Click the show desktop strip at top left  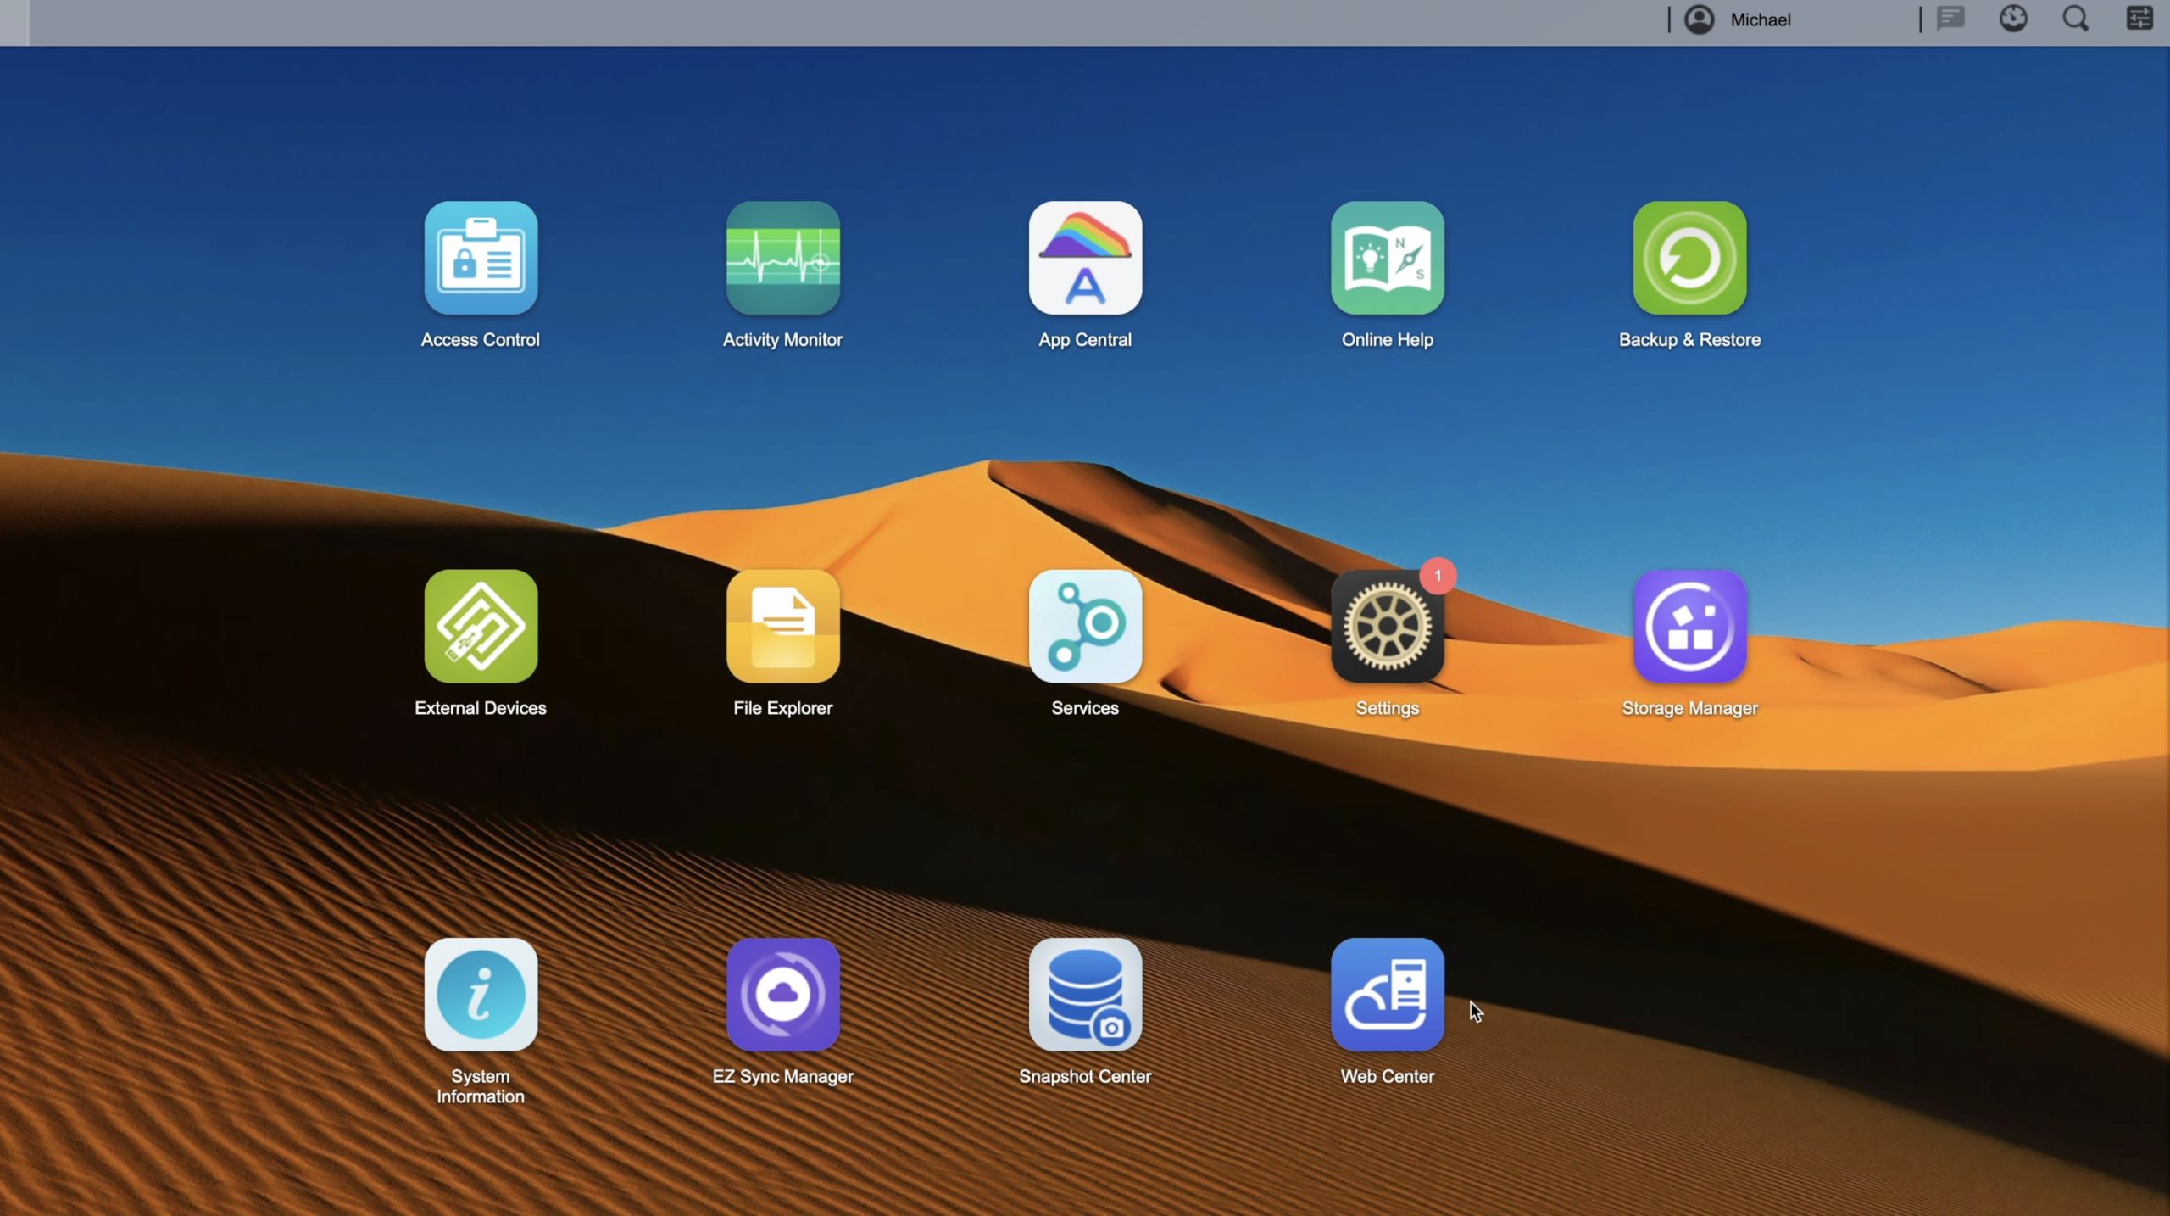tap(14, 22)
